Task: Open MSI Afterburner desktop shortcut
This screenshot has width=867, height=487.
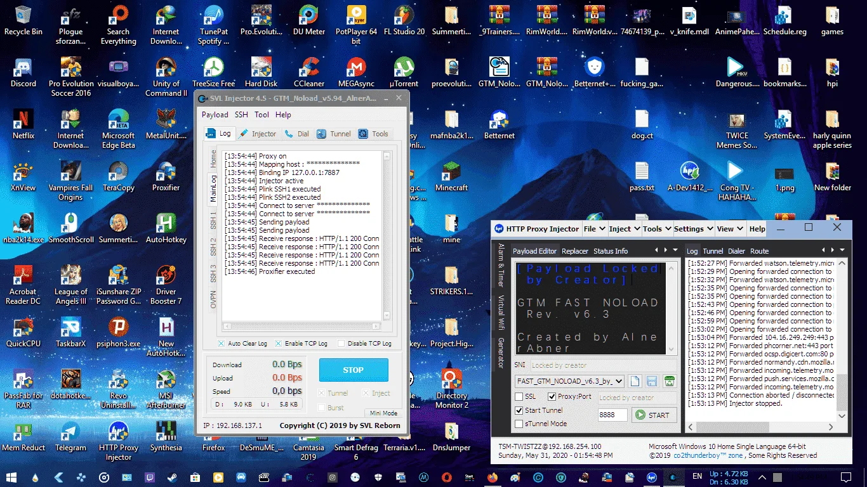Action: point(166,389)
